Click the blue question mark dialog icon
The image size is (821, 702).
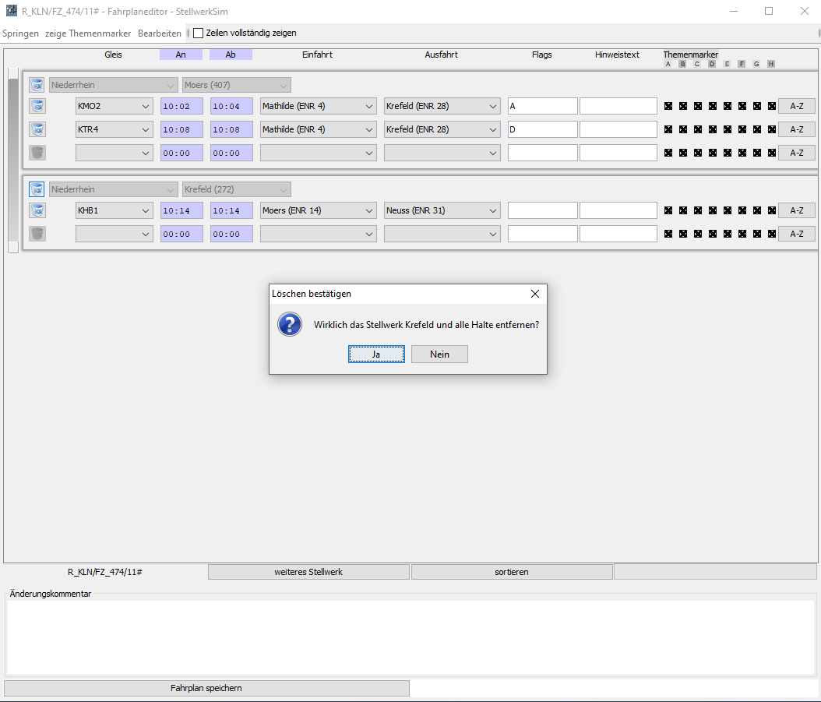click(x=290, y=325)
